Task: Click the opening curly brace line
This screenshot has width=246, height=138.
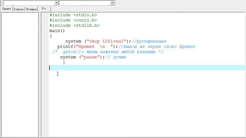Action: [x=51, y=36]
